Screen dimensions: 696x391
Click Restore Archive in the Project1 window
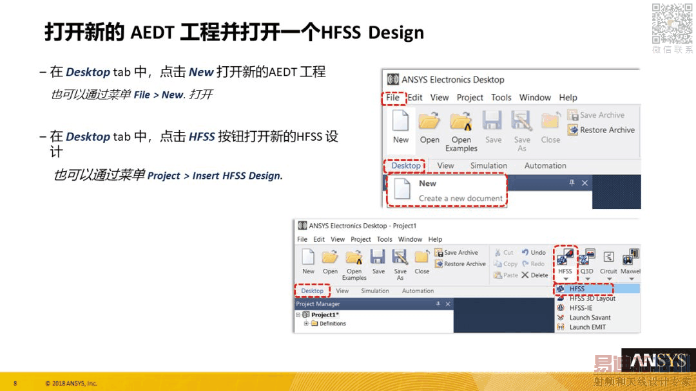pos(460,264)
